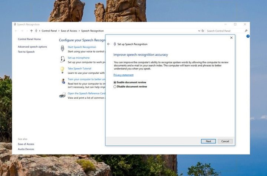Open Train your computer link
267x176 pixels.
[x=86, y=79]
